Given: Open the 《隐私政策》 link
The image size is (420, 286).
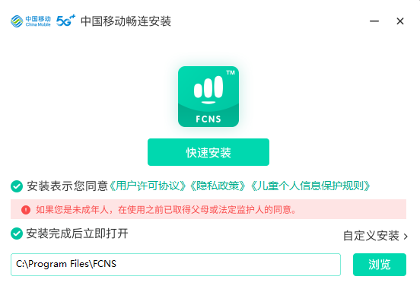Looking at the screenshot, I should (218, 186).
